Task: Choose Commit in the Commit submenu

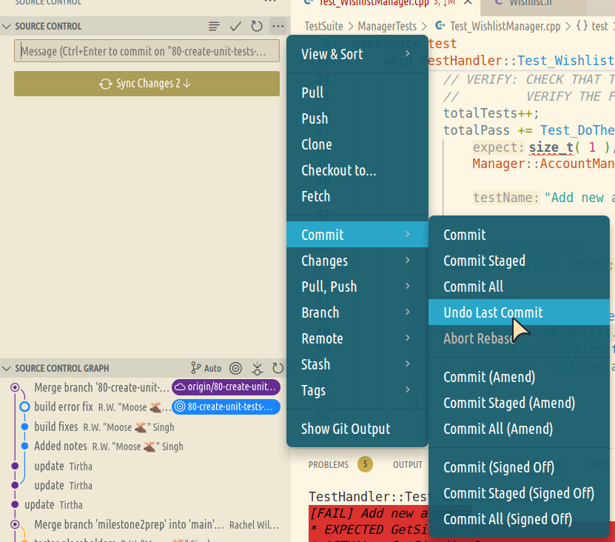Action: click(x=519, y=235)
